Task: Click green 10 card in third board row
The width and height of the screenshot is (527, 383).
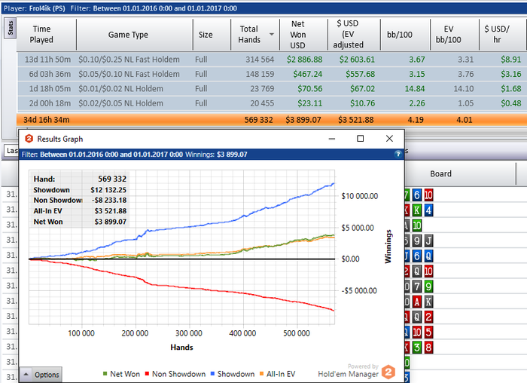Action: click(417, 225)
